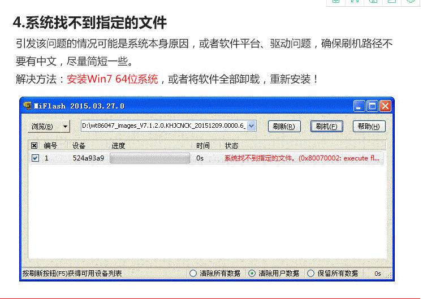Click into the D:\wt86047_images path field
This screenshot has width=423, height=299.
click(164, 126)
